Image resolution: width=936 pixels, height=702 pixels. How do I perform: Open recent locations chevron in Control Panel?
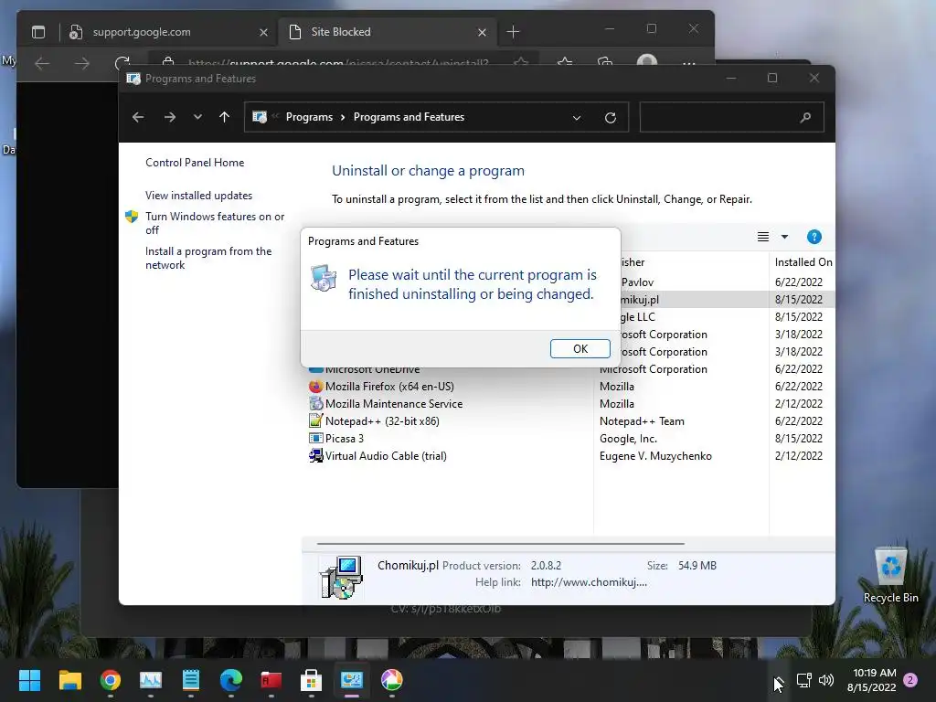197,117
